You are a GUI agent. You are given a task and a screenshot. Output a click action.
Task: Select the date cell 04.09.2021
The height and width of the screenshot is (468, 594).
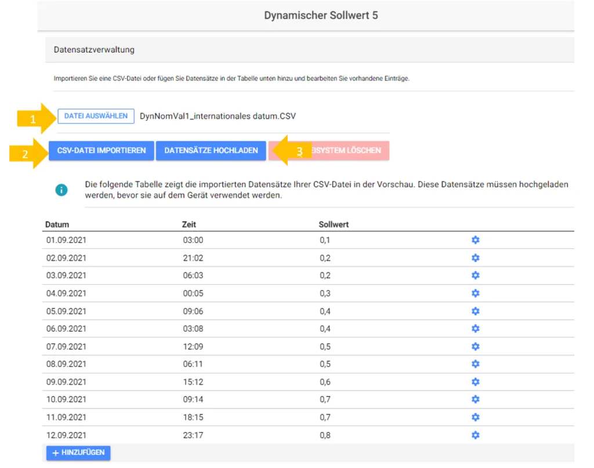[x=66, y=293]
